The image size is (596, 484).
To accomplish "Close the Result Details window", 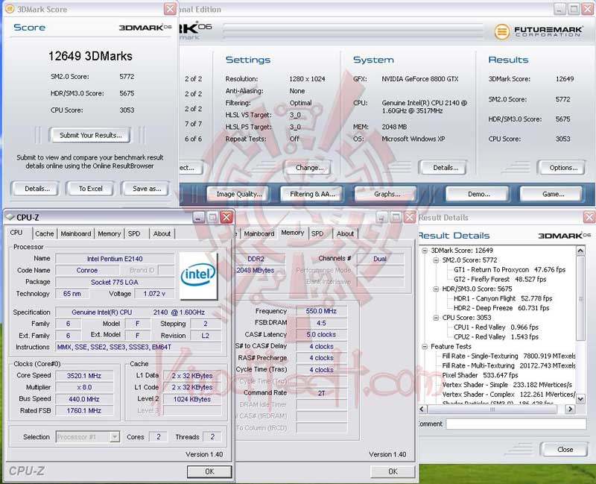I will coord(589,217).
